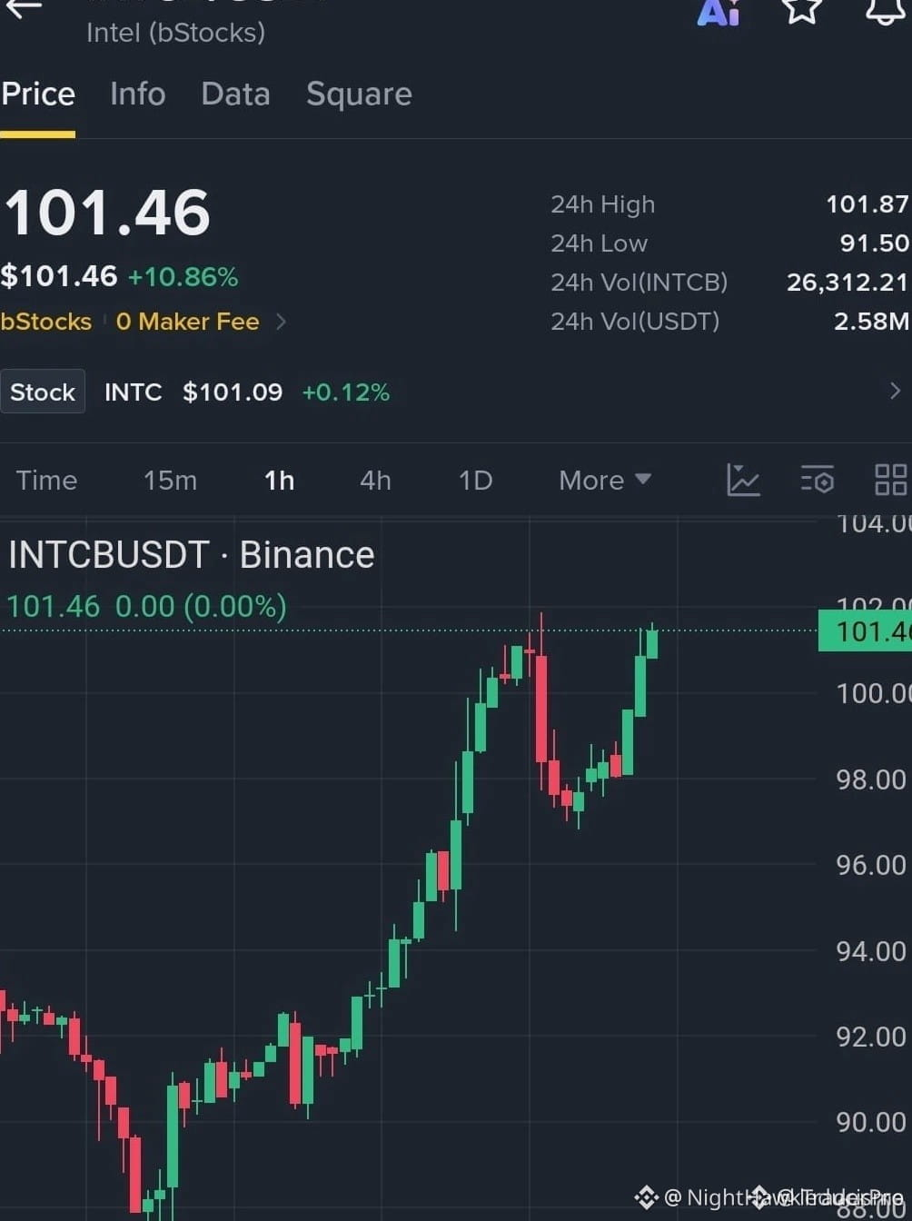
Task: Select the 1h interval
Action: pos(279,480)
